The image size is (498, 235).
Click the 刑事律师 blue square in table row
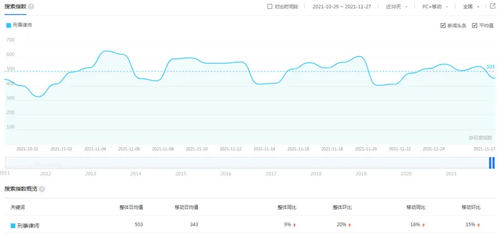pos(13,226)
